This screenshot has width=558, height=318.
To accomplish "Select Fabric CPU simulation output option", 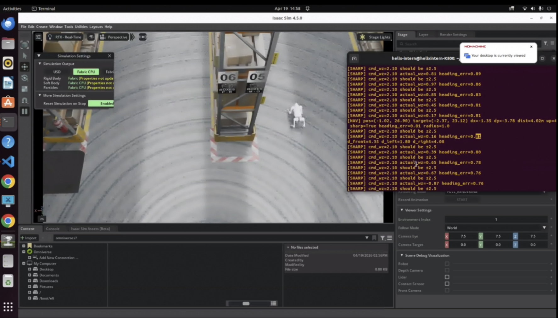I will [86, 72].
